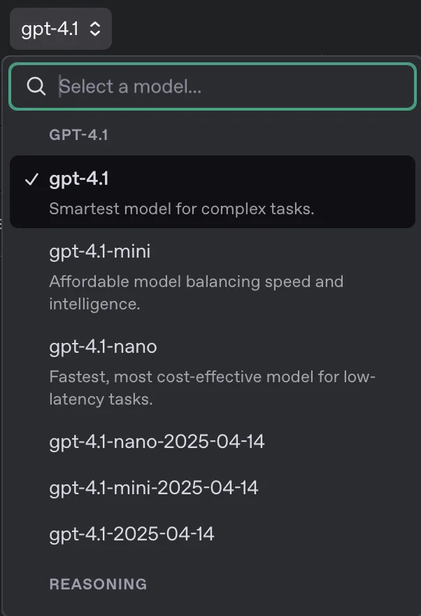Select the checked gpt-4.1 model option
Viewport: 421px width, 616px height.
(x=213, y=192)
